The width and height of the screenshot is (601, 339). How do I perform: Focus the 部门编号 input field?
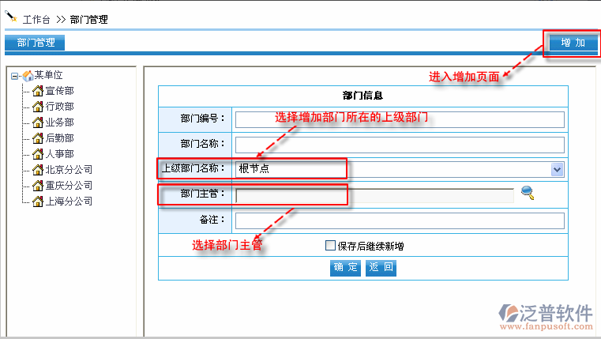(400, 119)
